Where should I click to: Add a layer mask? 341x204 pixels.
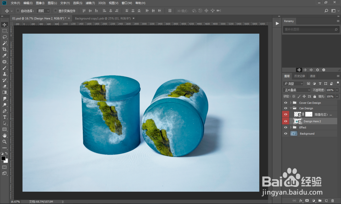307,201
